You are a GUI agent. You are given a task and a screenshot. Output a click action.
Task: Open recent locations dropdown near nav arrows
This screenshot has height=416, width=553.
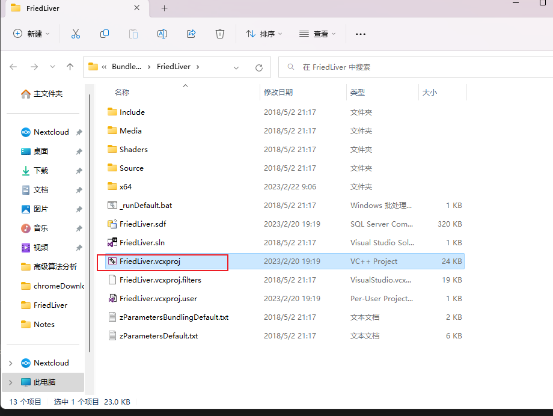(x=52, y=67)
